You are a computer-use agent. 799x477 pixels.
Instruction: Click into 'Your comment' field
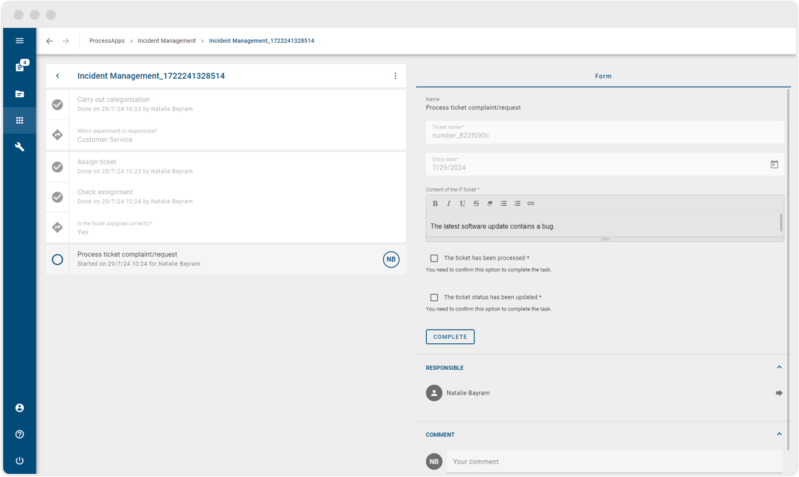(614, 462)
